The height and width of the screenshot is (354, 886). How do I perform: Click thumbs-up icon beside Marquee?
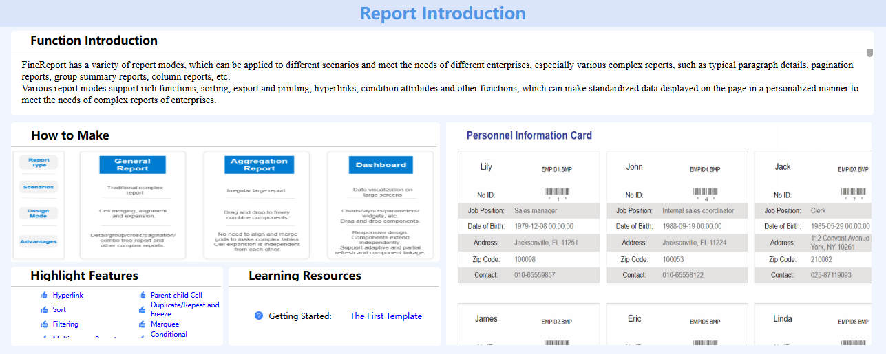pos(142,324)
